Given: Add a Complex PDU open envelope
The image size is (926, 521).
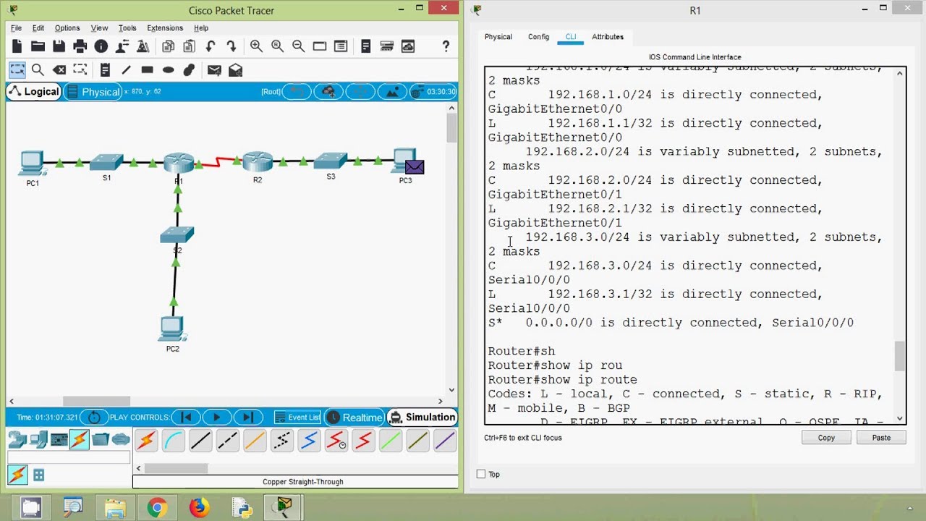Looking at the screenshot, I should click(x=235, y=70).
